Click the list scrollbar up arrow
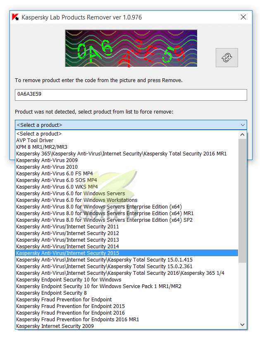 (x=242, y=135)
